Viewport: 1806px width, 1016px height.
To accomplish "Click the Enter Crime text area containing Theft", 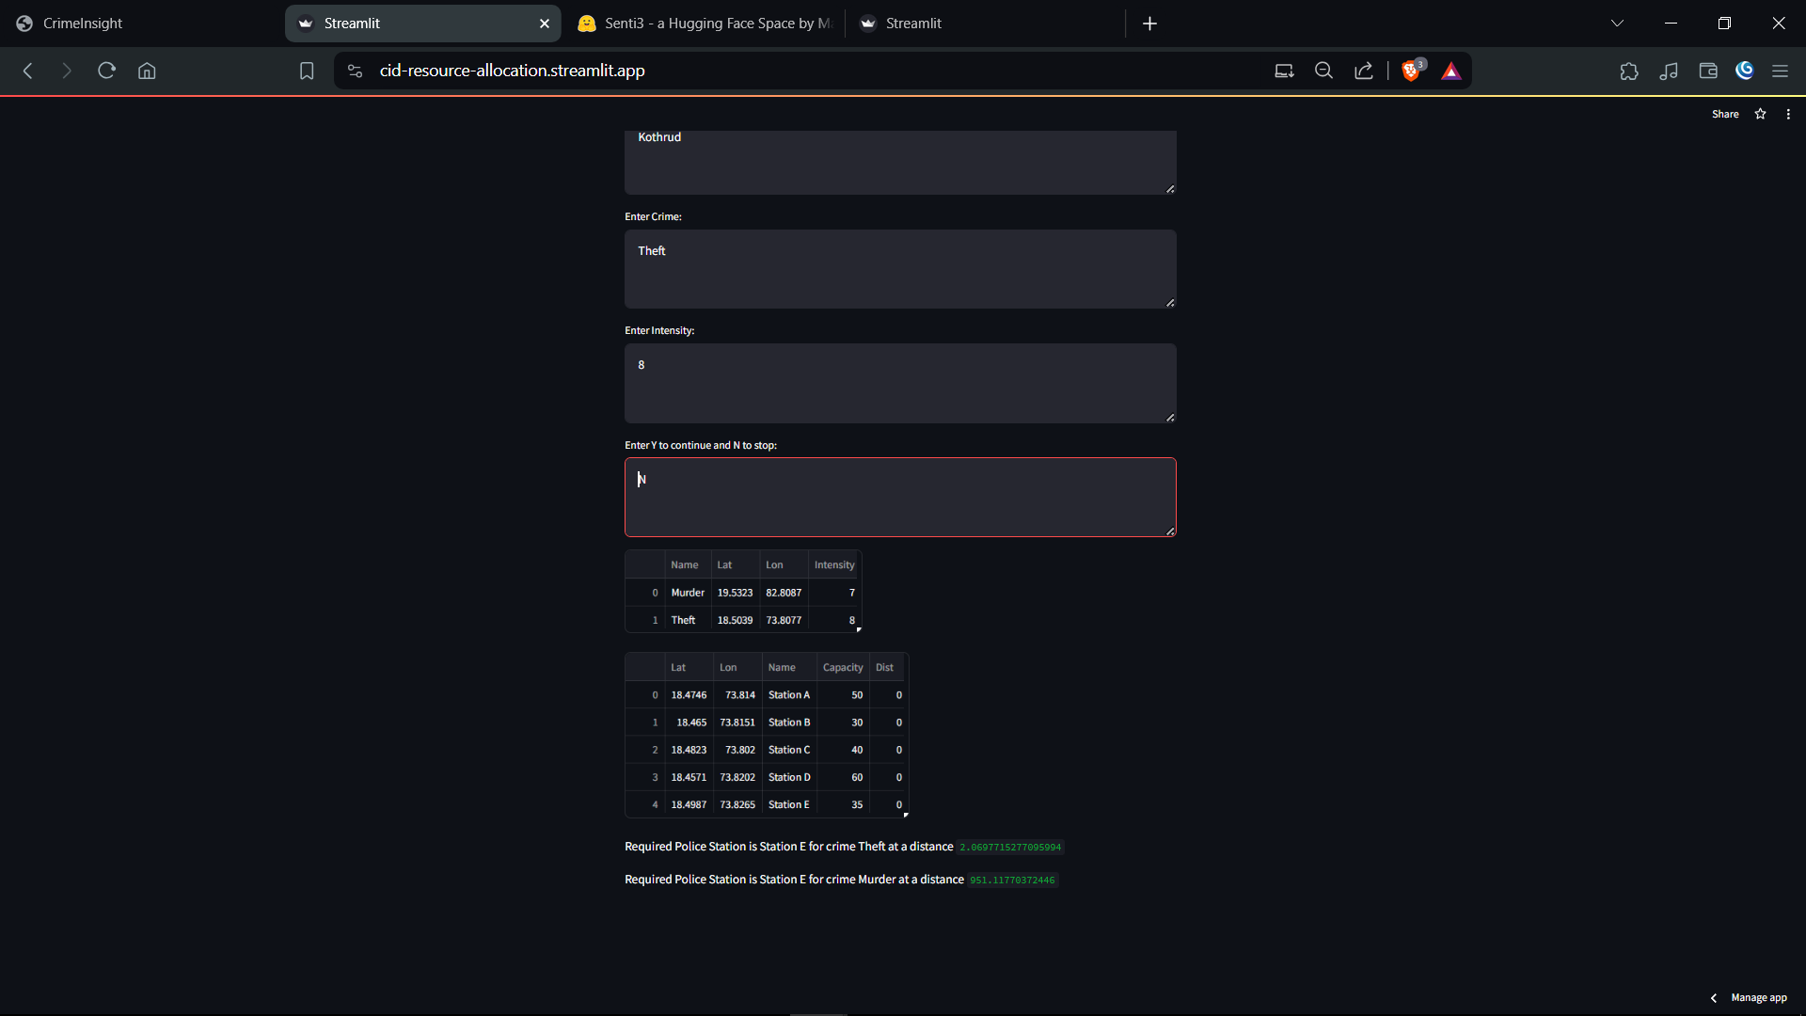I will 900,269.
